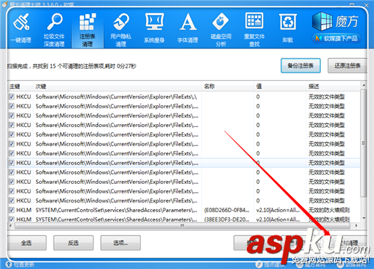The image size is (374, 269).
Task: Open the 选项... options button
Action: pos(120,243)
